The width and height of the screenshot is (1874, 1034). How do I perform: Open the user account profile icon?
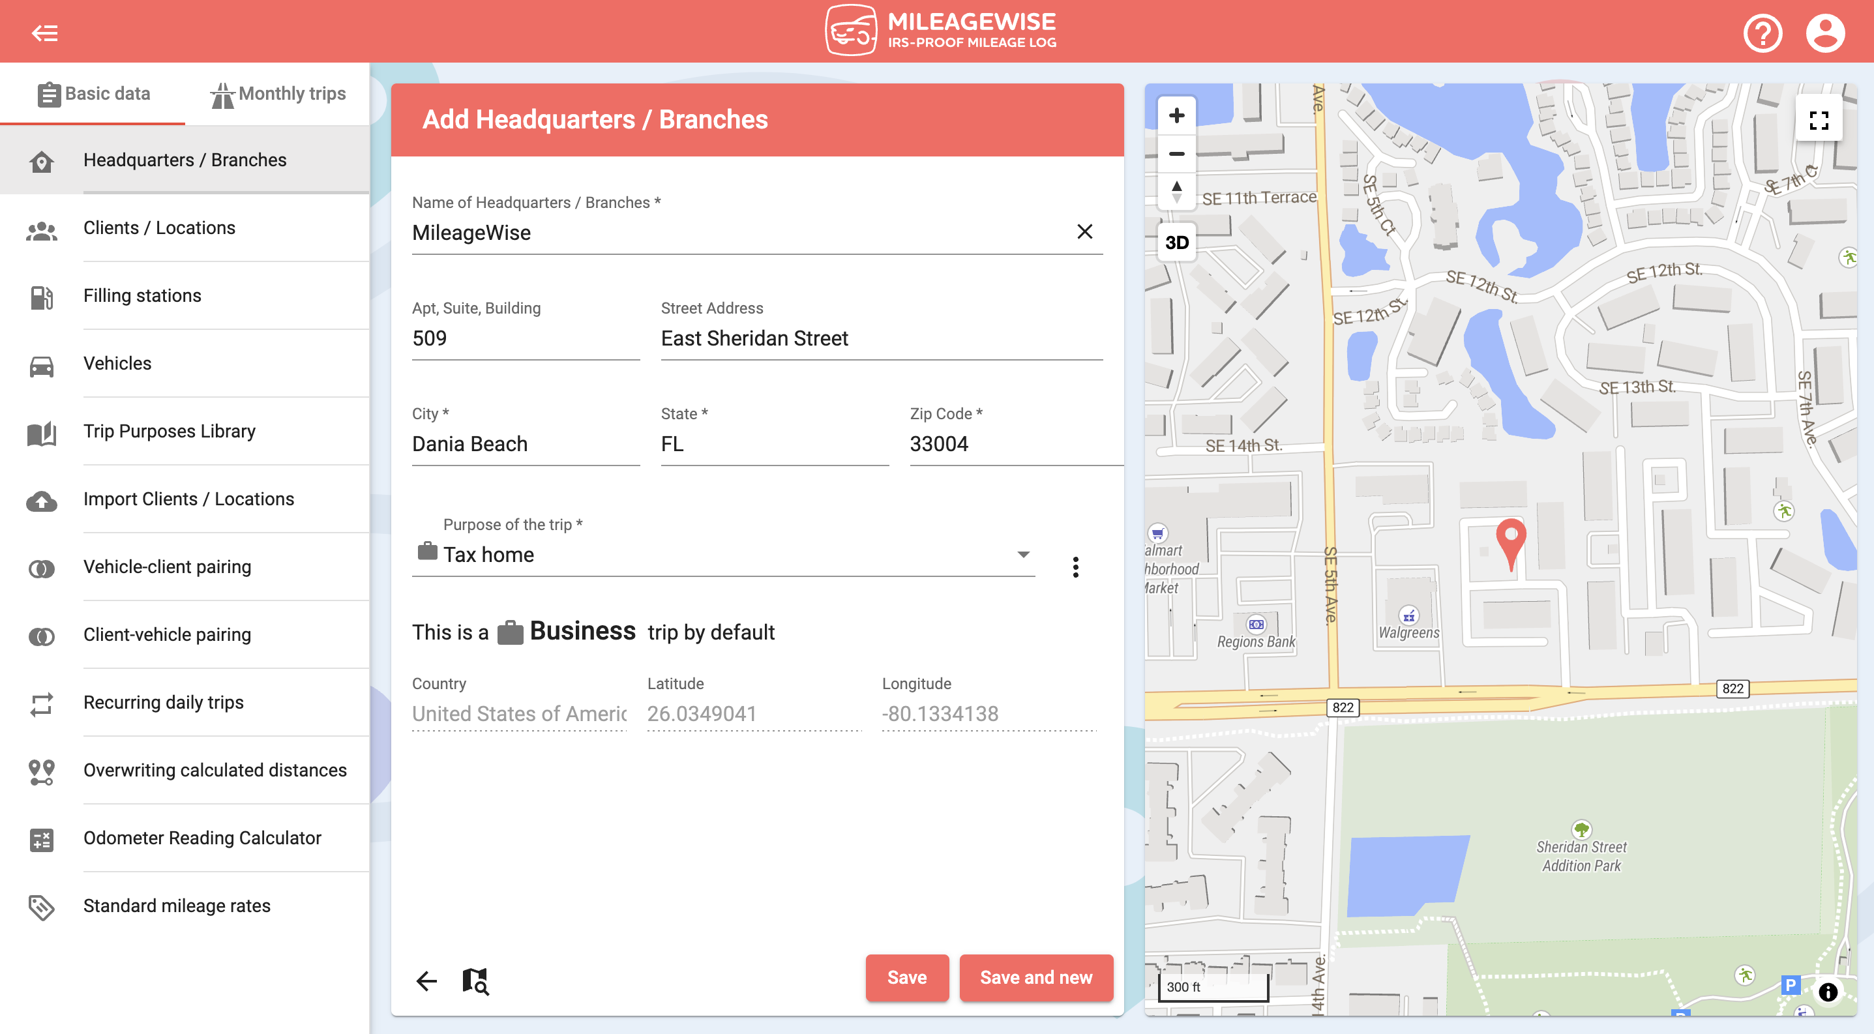[x=1825, y=33]
